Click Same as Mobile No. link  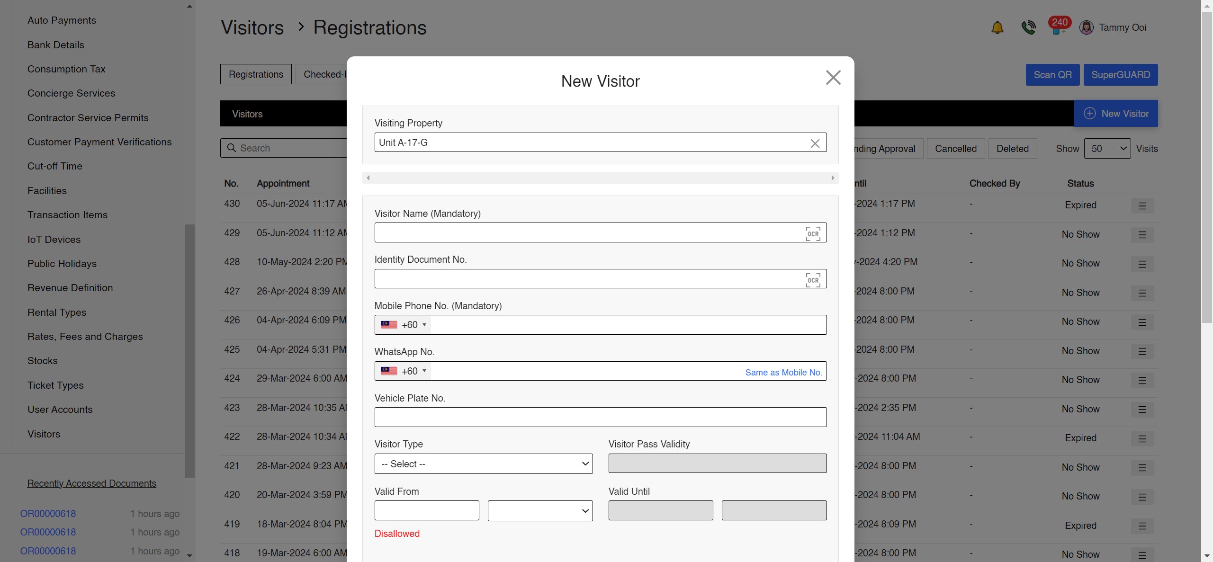coord(783,372)
